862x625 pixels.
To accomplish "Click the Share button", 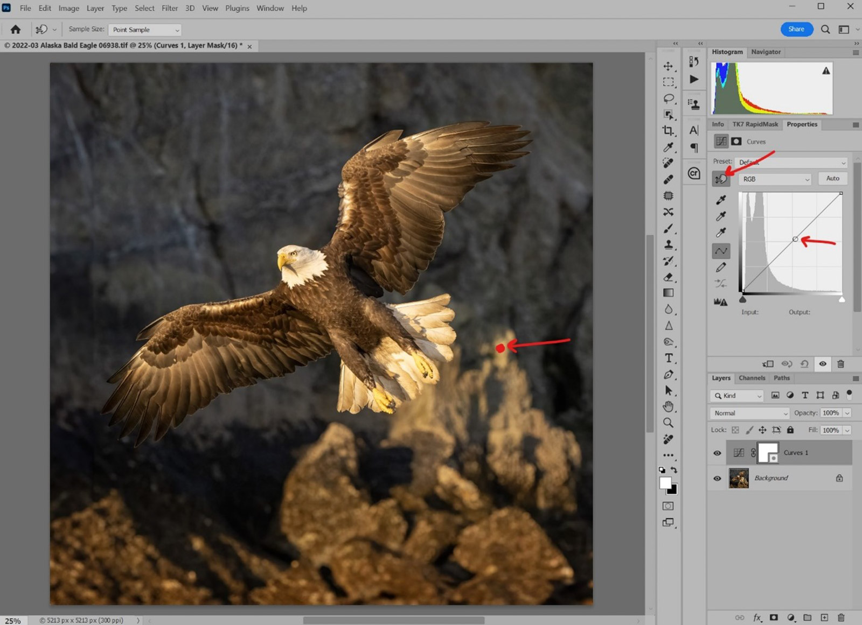I will coord(796,29).
